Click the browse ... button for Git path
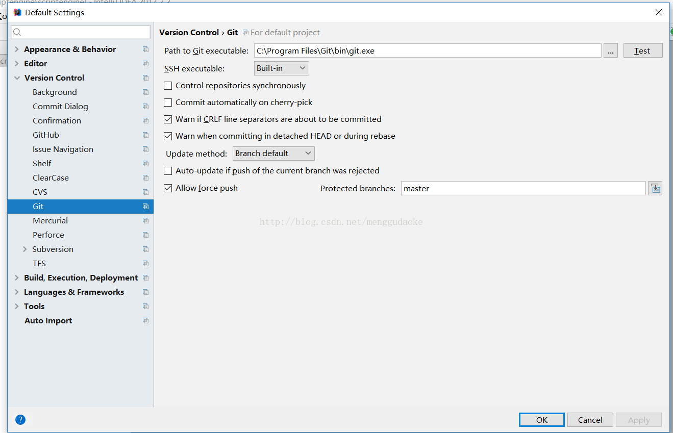Screen dimensions: 673x433 click(611, 50)
